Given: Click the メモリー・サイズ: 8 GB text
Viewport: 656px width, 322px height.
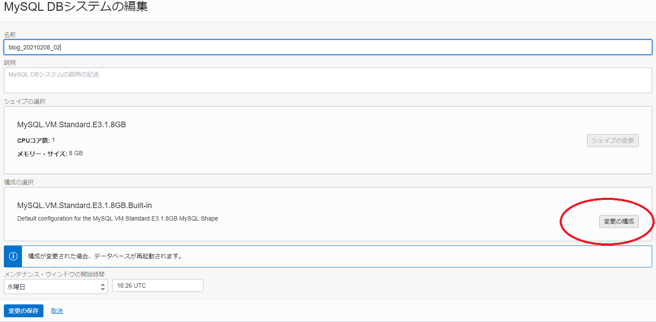Looking at the screenshot, I should [50, 153].
